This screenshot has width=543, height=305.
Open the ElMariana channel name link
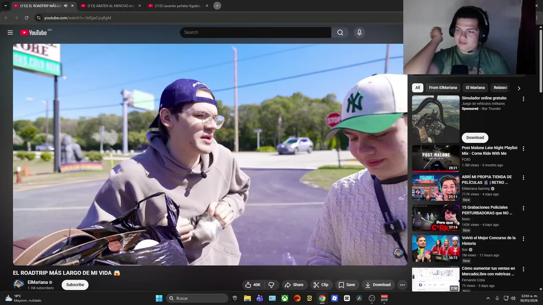tap(38, 282)
